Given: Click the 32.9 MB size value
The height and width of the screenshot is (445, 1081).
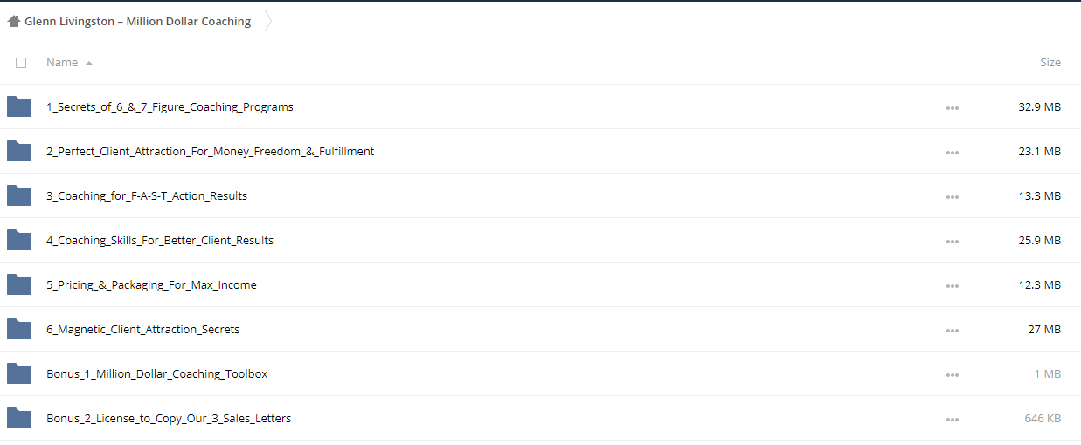Looking at the screenshot, I should tap(1040, 107).
